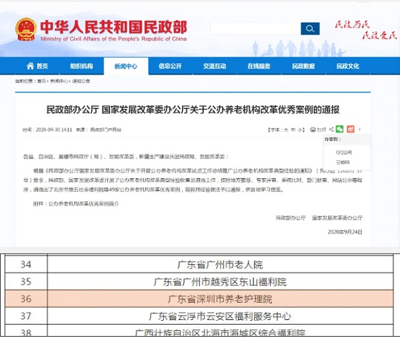Click the slogan 民政为民 民政爱民
This screenshot has height=338, width=400.
click(x=366, y=30)
